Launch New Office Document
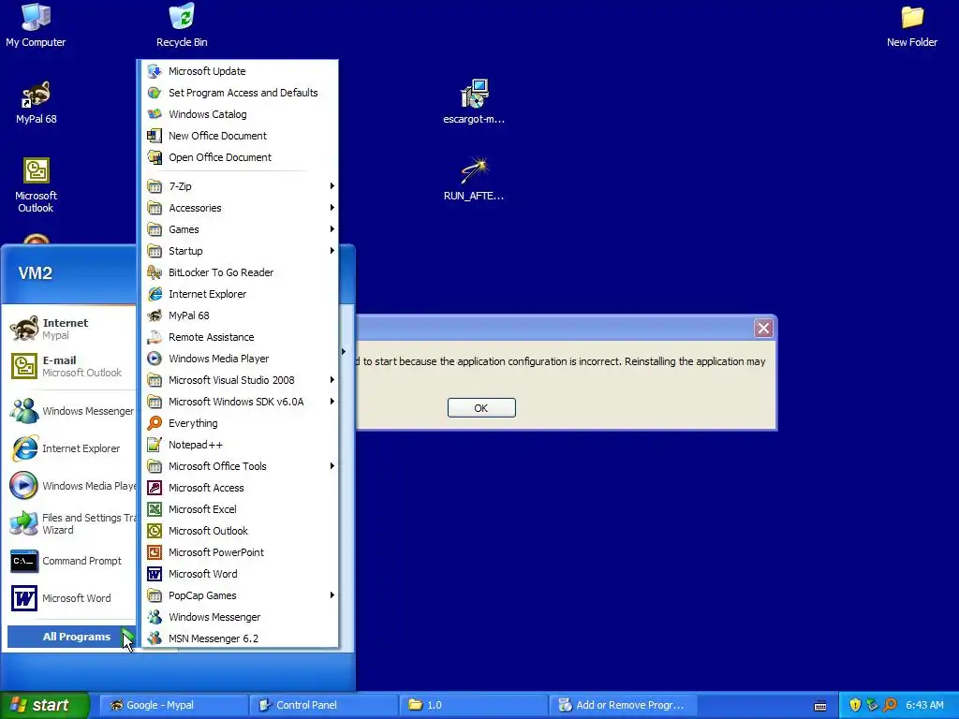This screenshot has height=719, width=959. [239, 136]
